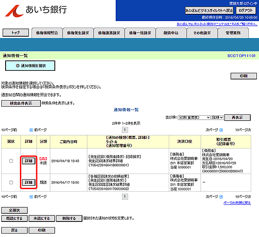Viewport: 259px width, 237px height.
Task: Click the top 前ページ arrow icon
Action: (31, 129)
